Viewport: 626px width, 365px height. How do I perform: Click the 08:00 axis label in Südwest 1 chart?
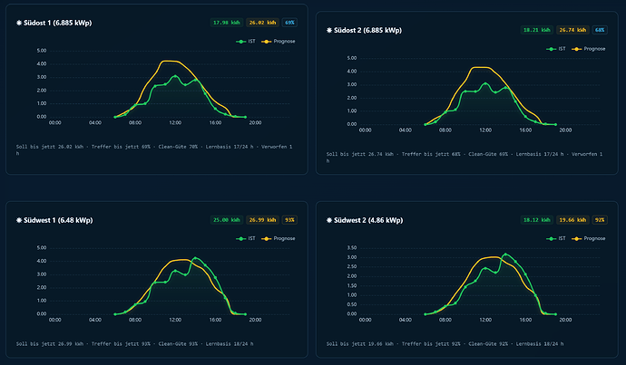pos(135,320)
